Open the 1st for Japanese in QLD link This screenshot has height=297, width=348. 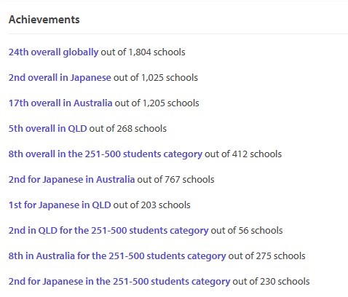[x=60, y=205]
